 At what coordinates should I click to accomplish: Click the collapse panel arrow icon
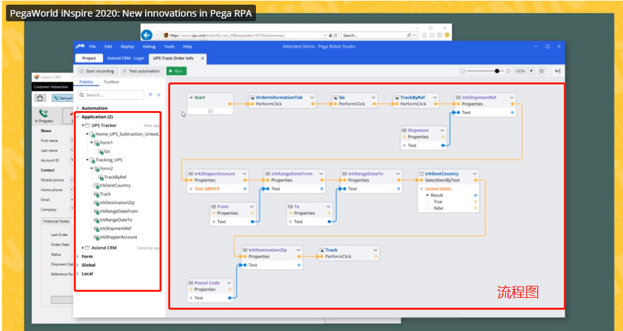coord(557,71)
